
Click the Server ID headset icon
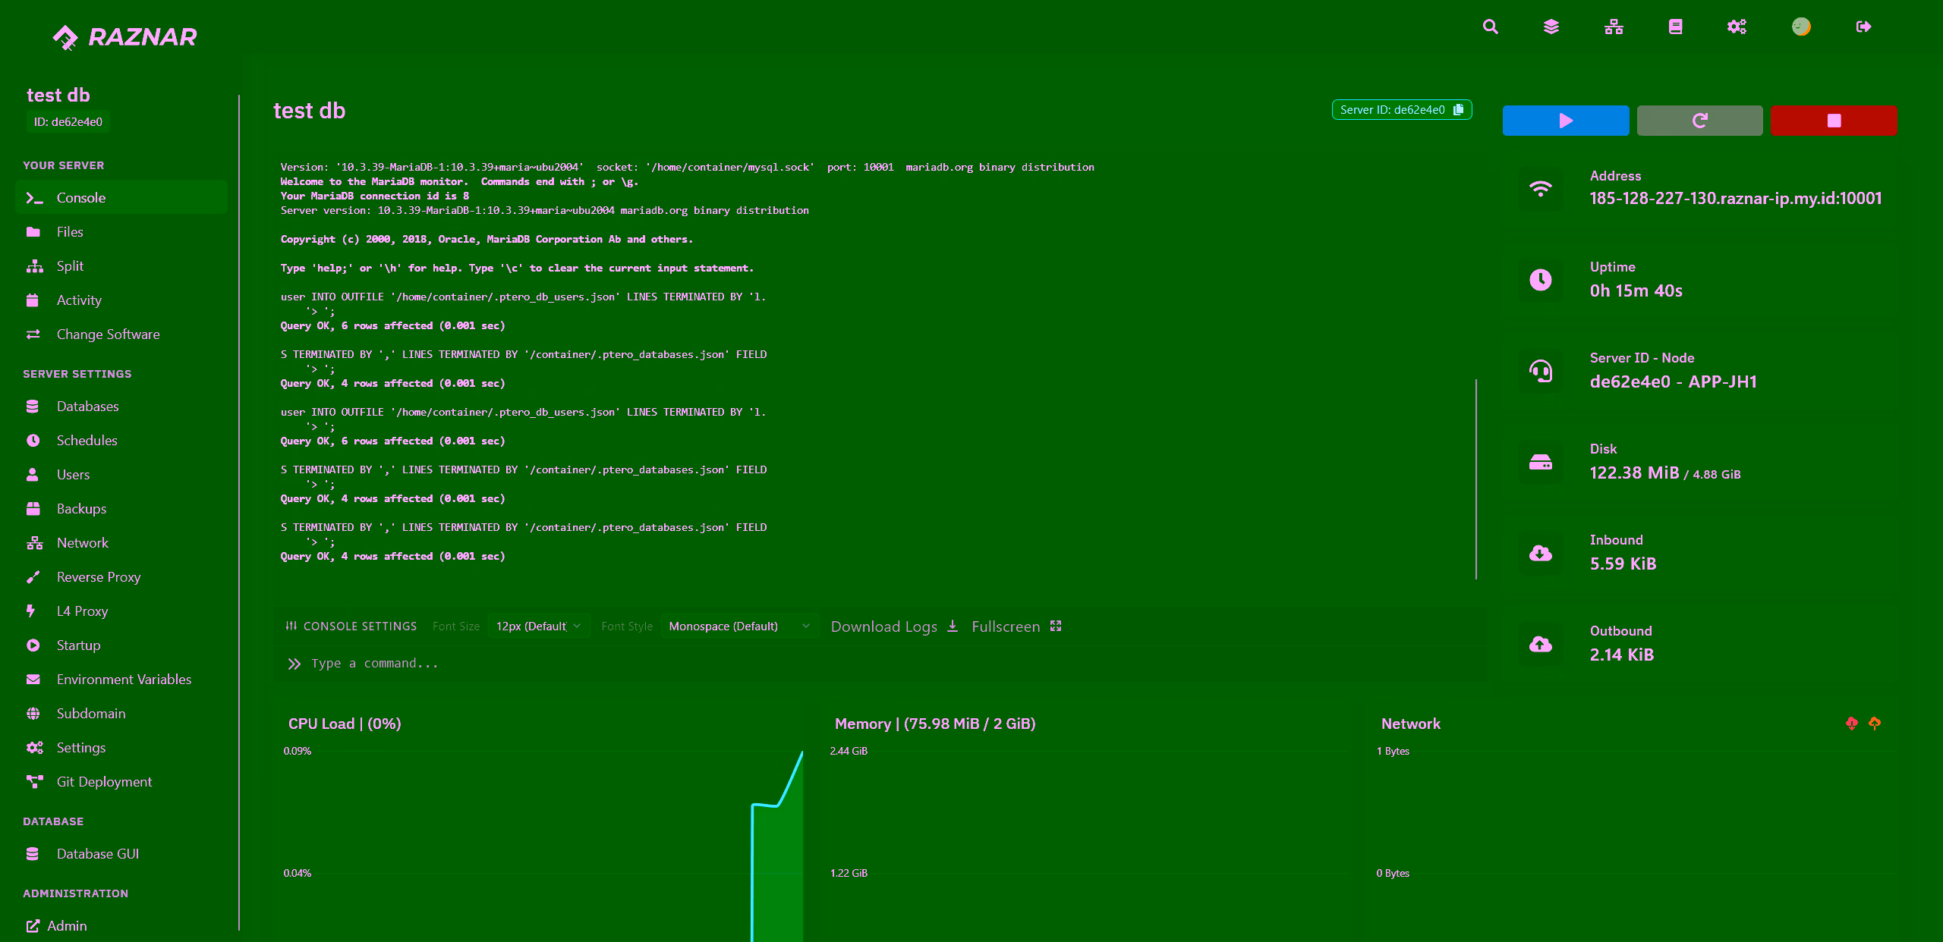click(x=1540, y=371)
